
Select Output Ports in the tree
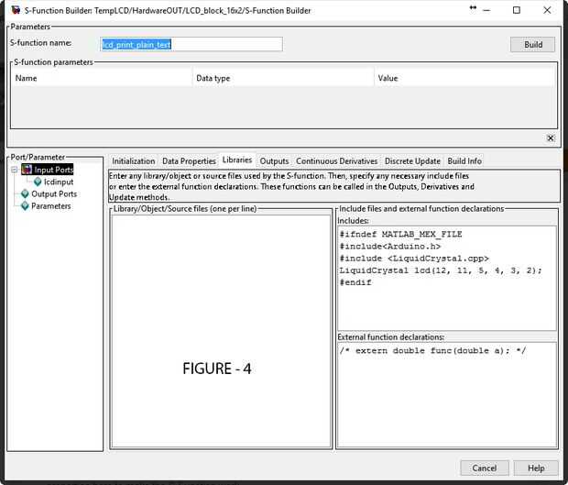point(54,194)
